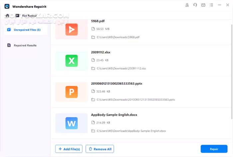The width and height of the screenshot is (233, 157).
Task: Click the 323.46 KB size text
Action: 103,91
